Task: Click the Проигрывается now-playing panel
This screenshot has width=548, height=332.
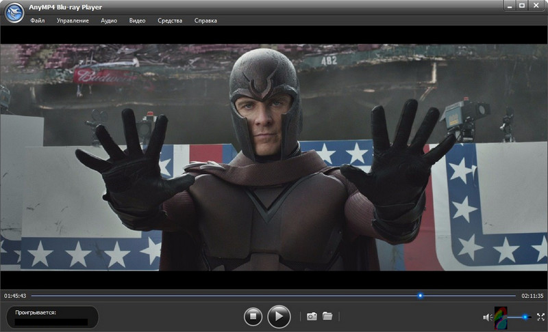Action: tap(53, 317)
